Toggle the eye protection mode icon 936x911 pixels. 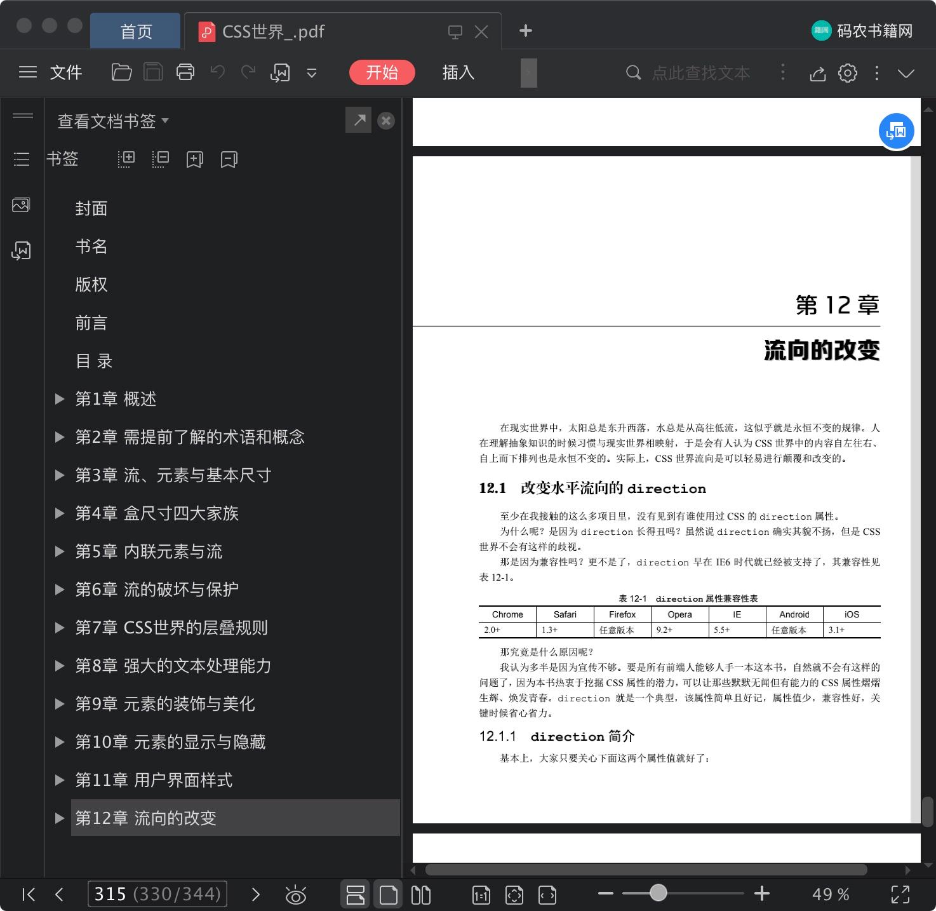tap(296, 894)
